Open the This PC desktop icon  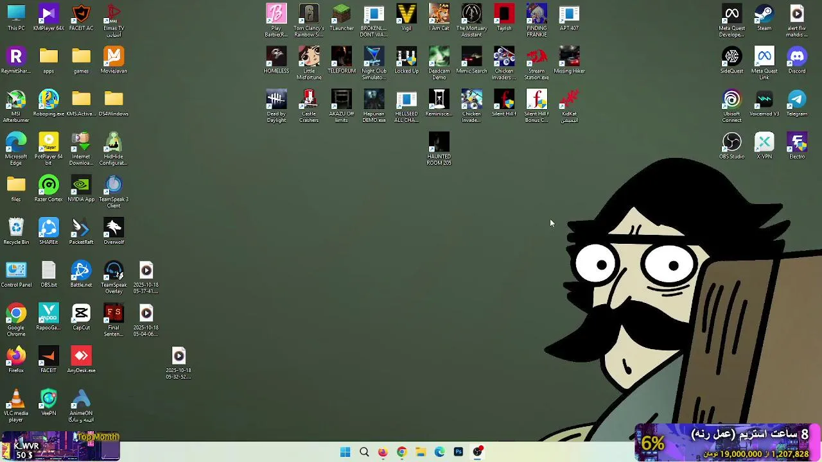(x=16, y=17)
